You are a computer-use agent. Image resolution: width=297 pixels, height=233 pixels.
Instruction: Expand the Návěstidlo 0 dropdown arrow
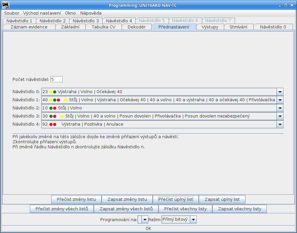pos(280,92)
